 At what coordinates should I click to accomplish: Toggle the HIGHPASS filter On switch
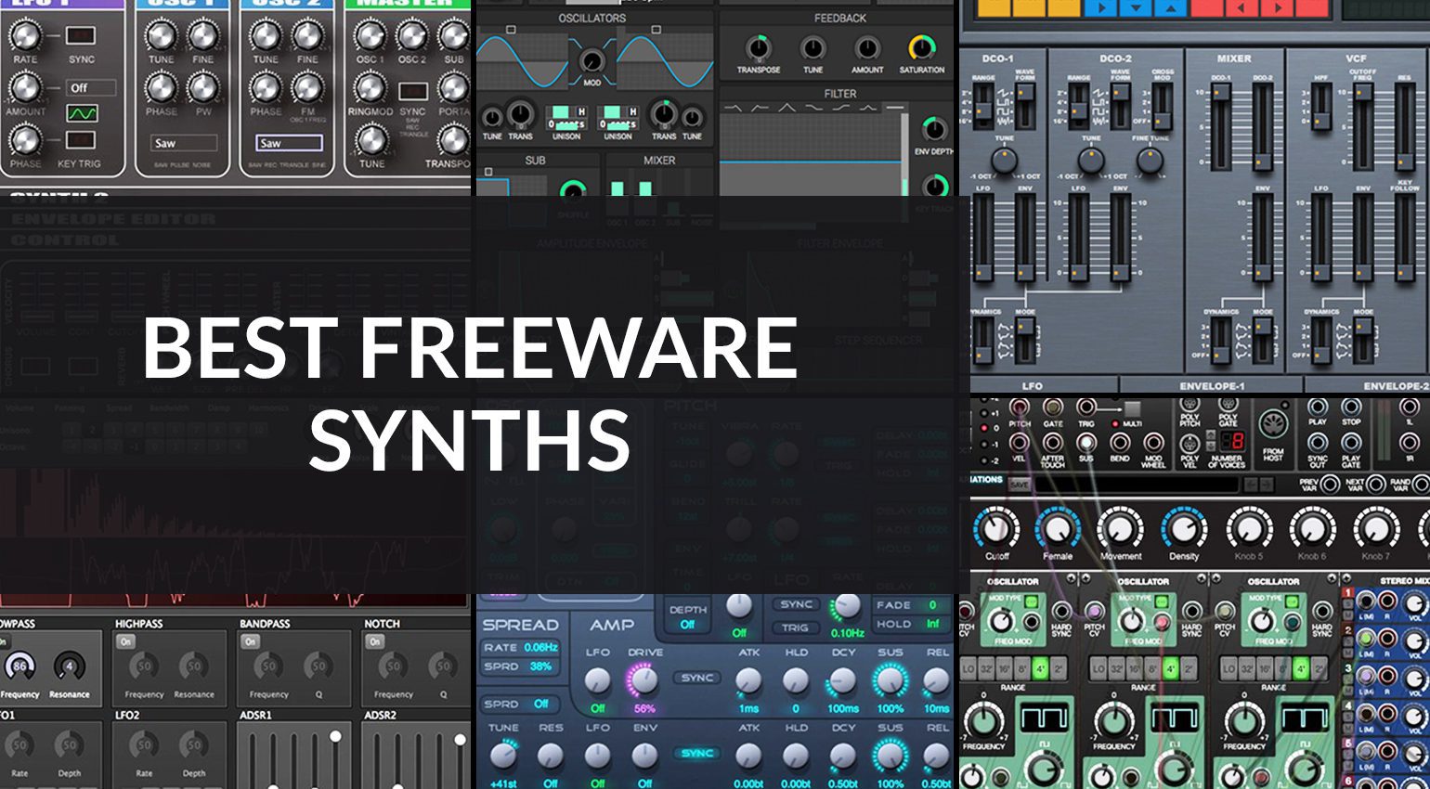coord(126,641)
